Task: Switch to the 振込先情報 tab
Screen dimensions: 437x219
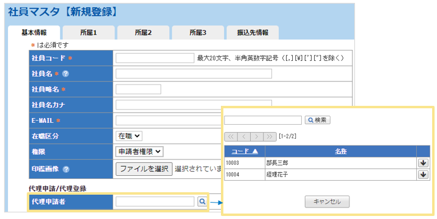Action: [253, 33]
